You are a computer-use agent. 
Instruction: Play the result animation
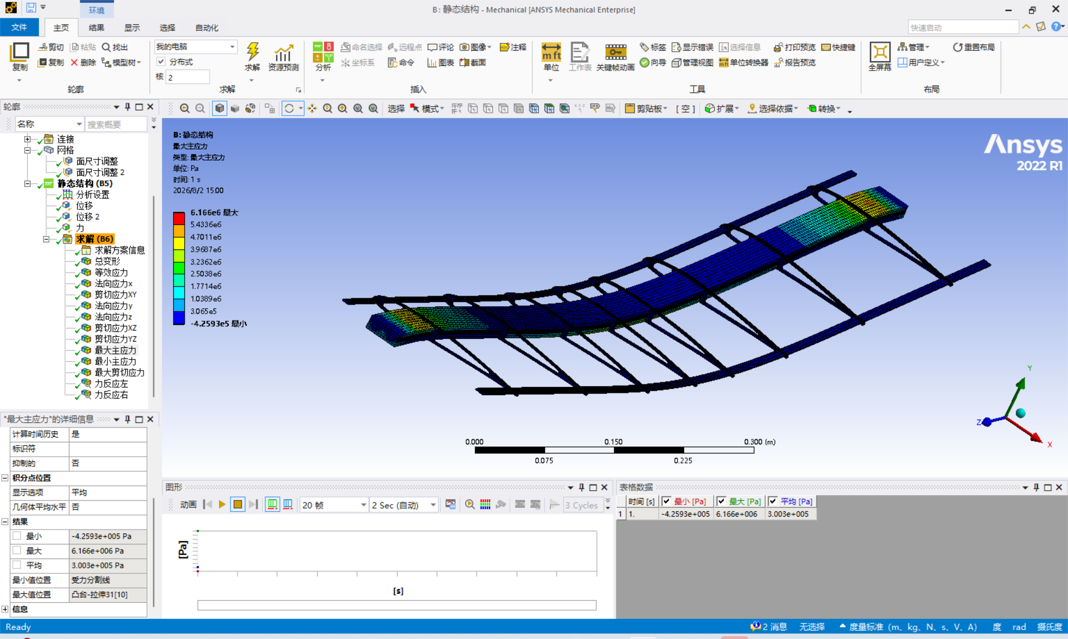coord(222,505)
